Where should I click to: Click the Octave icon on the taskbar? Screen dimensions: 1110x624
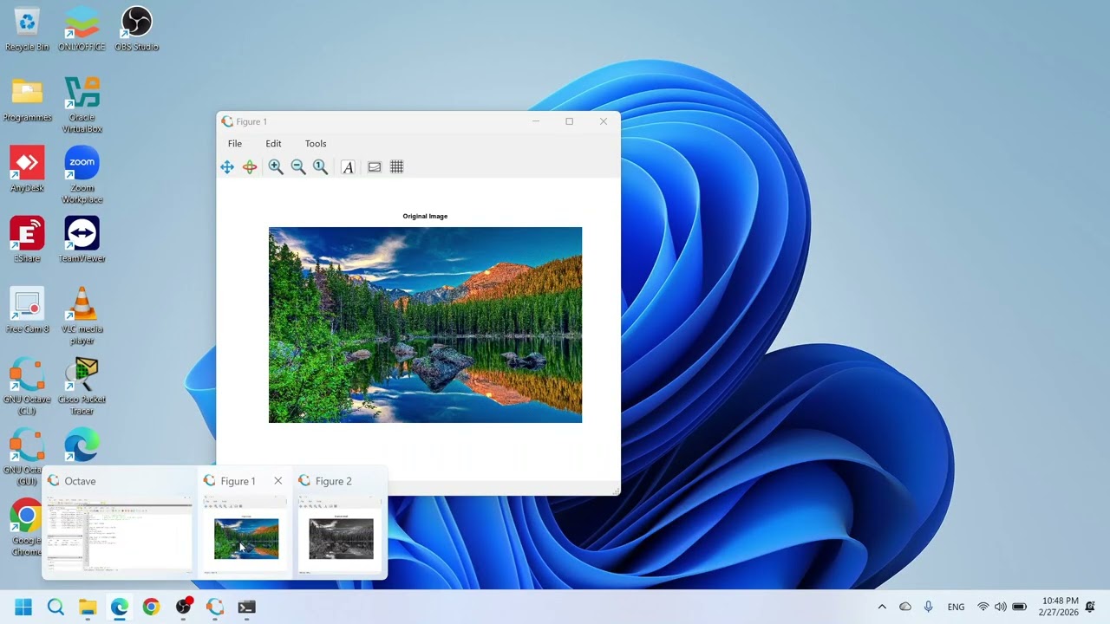(x=215, y=607)
